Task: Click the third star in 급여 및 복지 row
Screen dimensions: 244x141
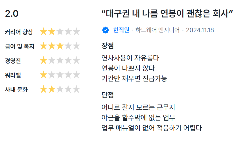Action: 60,46
